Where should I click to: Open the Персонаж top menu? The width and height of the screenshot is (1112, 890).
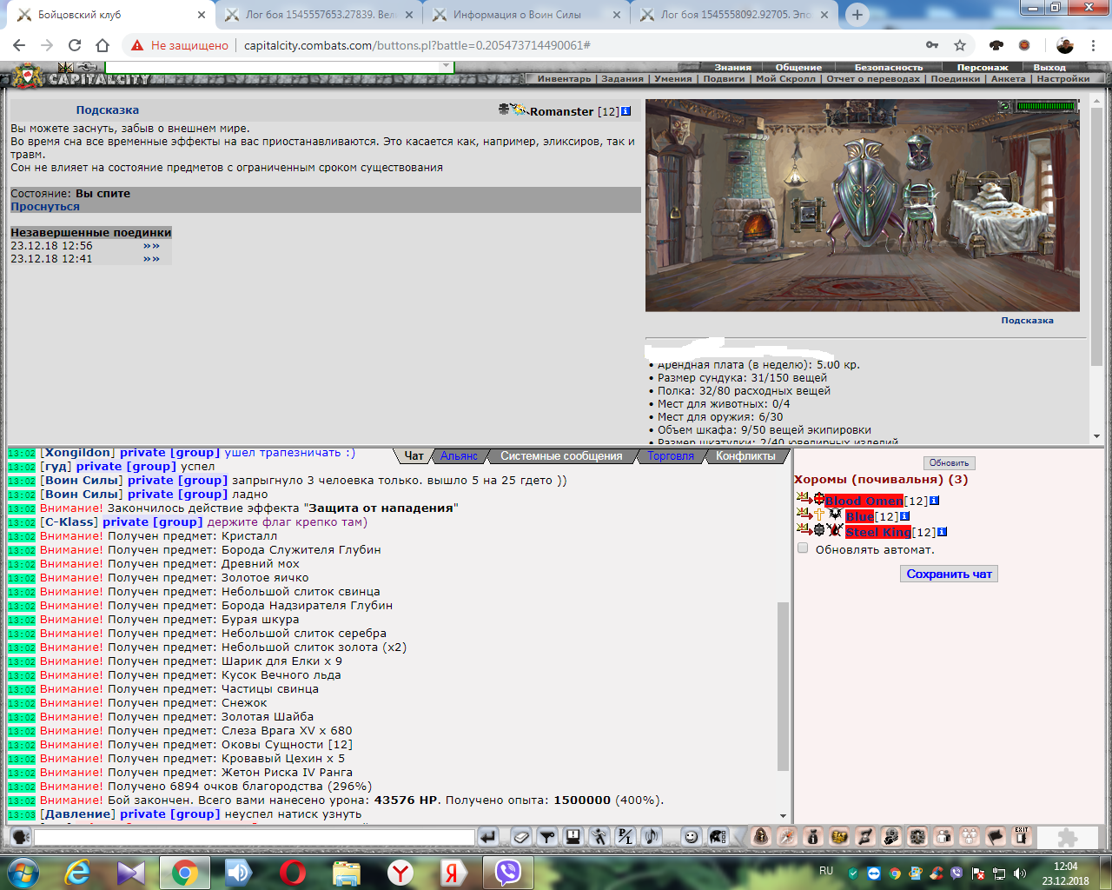click(983, 67)
